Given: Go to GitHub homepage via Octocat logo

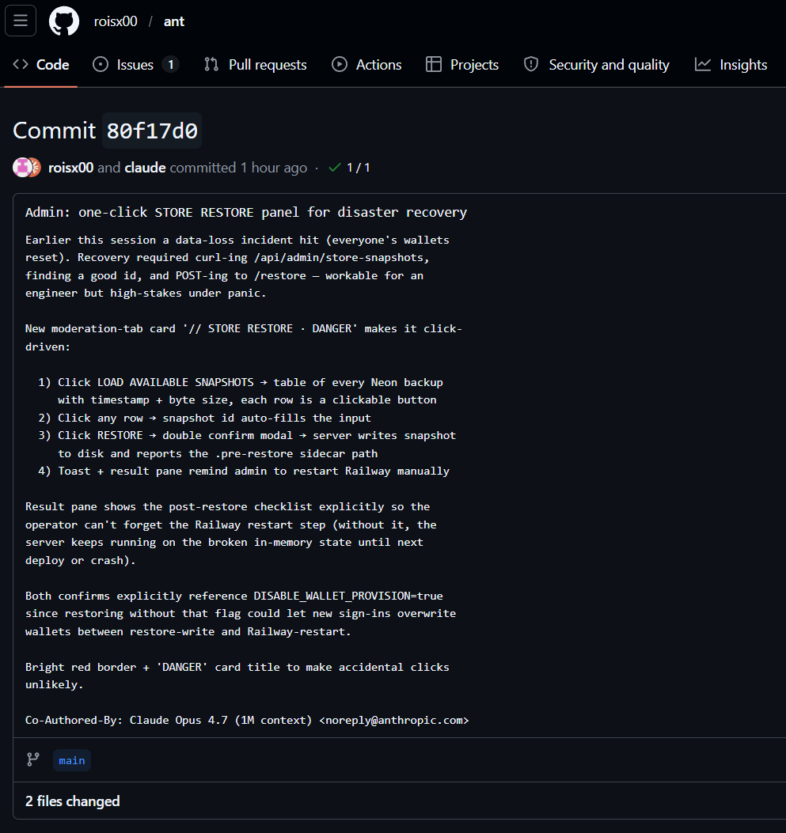Looking at the screenshot, I should click(64, 21).
